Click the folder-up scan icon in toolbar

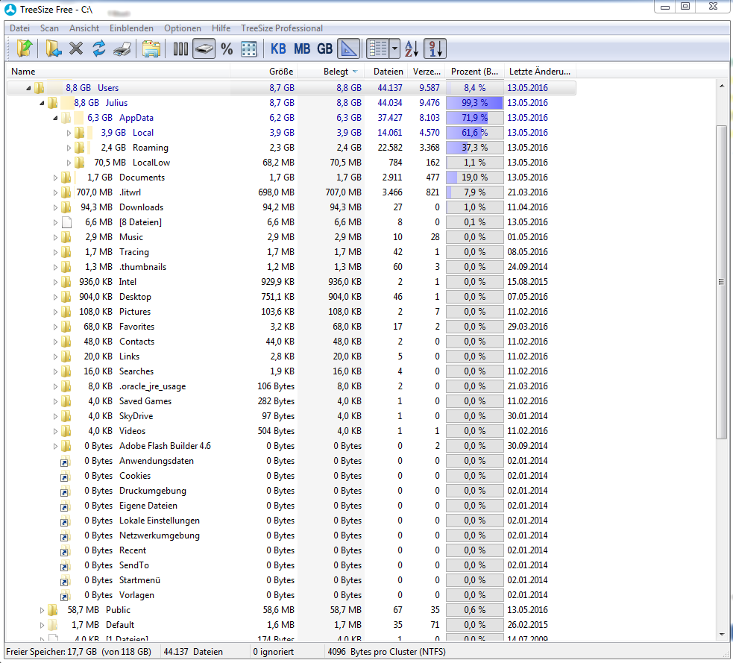[x=25, y=48]
